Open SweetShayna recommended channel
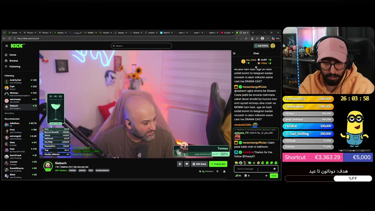This screenshot has width=375, height=211. pyautogui.click(x=21, y=169)
